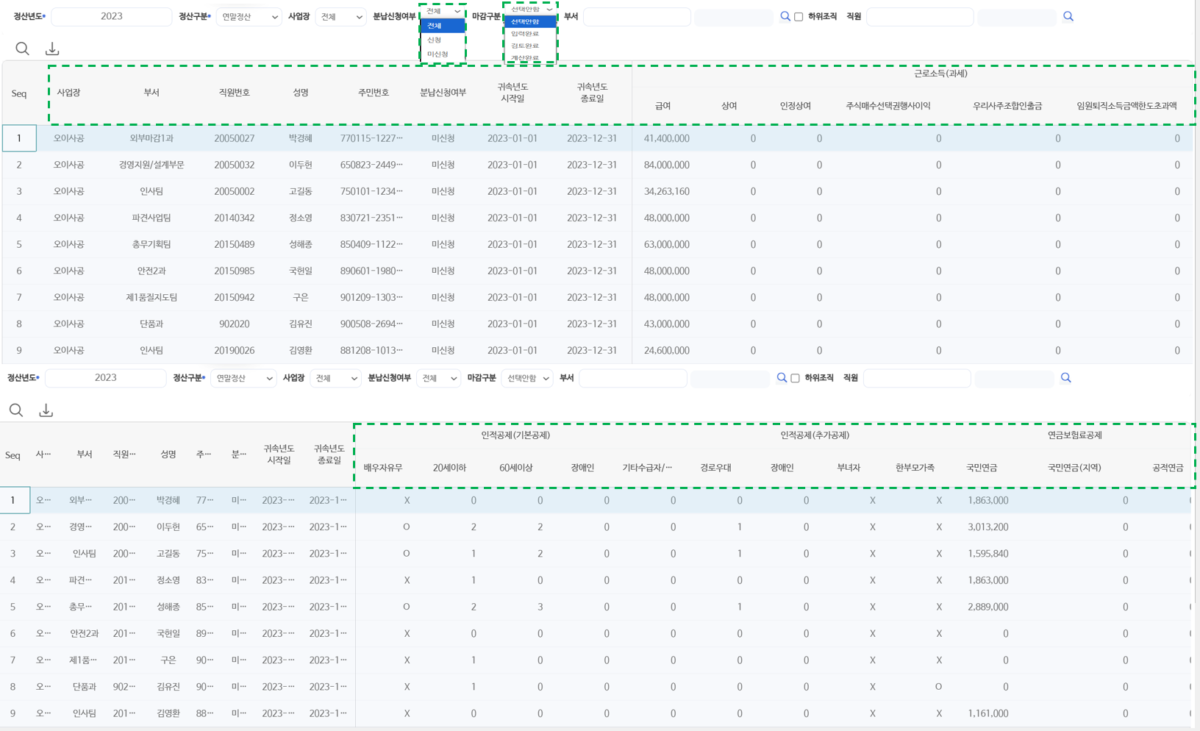The image size is (1200, 731).
Task: Choose 계산완료 in the 마감구분 list
Action: pyautogui.click(x=530, y=57)
